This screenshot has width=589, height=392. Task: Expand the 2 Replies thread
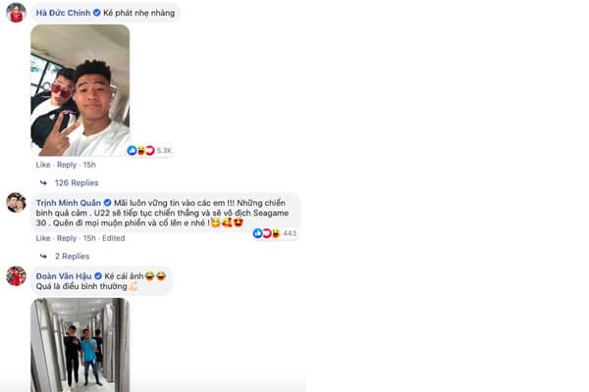point(72,256)
